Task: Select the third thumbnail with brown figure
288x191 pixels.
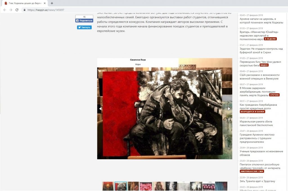Action: 133,186
